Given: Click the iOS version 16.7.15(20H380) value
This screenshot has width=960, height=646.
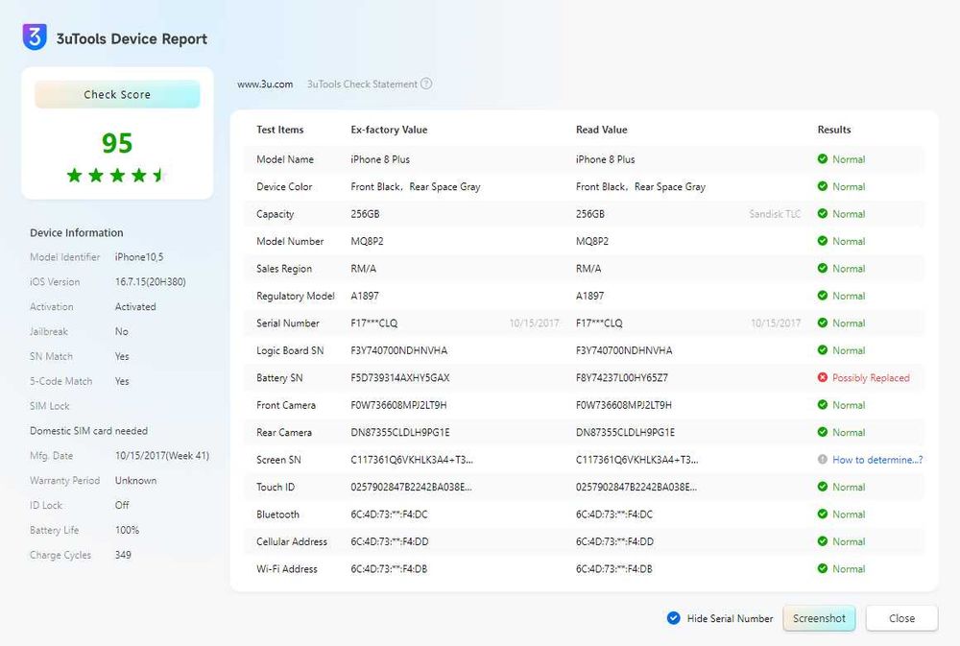Looking at the screenshot, I should click(150, 281).
